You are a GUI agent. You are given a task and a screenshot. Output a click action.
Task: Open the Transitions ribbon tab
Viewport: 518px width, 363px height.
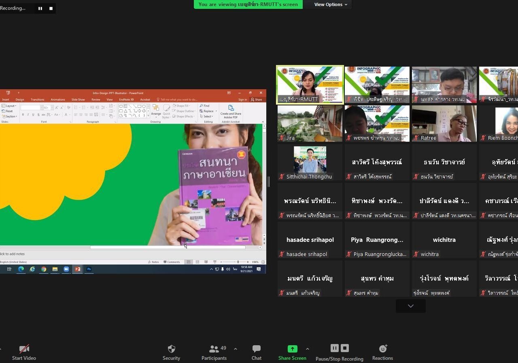(37, 99)
